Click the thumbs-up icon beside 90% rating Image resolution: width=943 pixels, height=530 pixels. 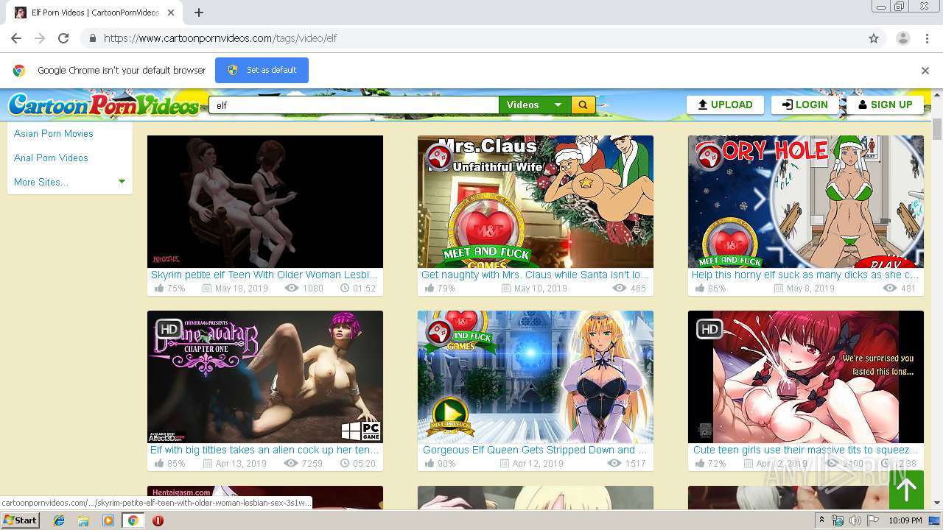tap(430, 464)
